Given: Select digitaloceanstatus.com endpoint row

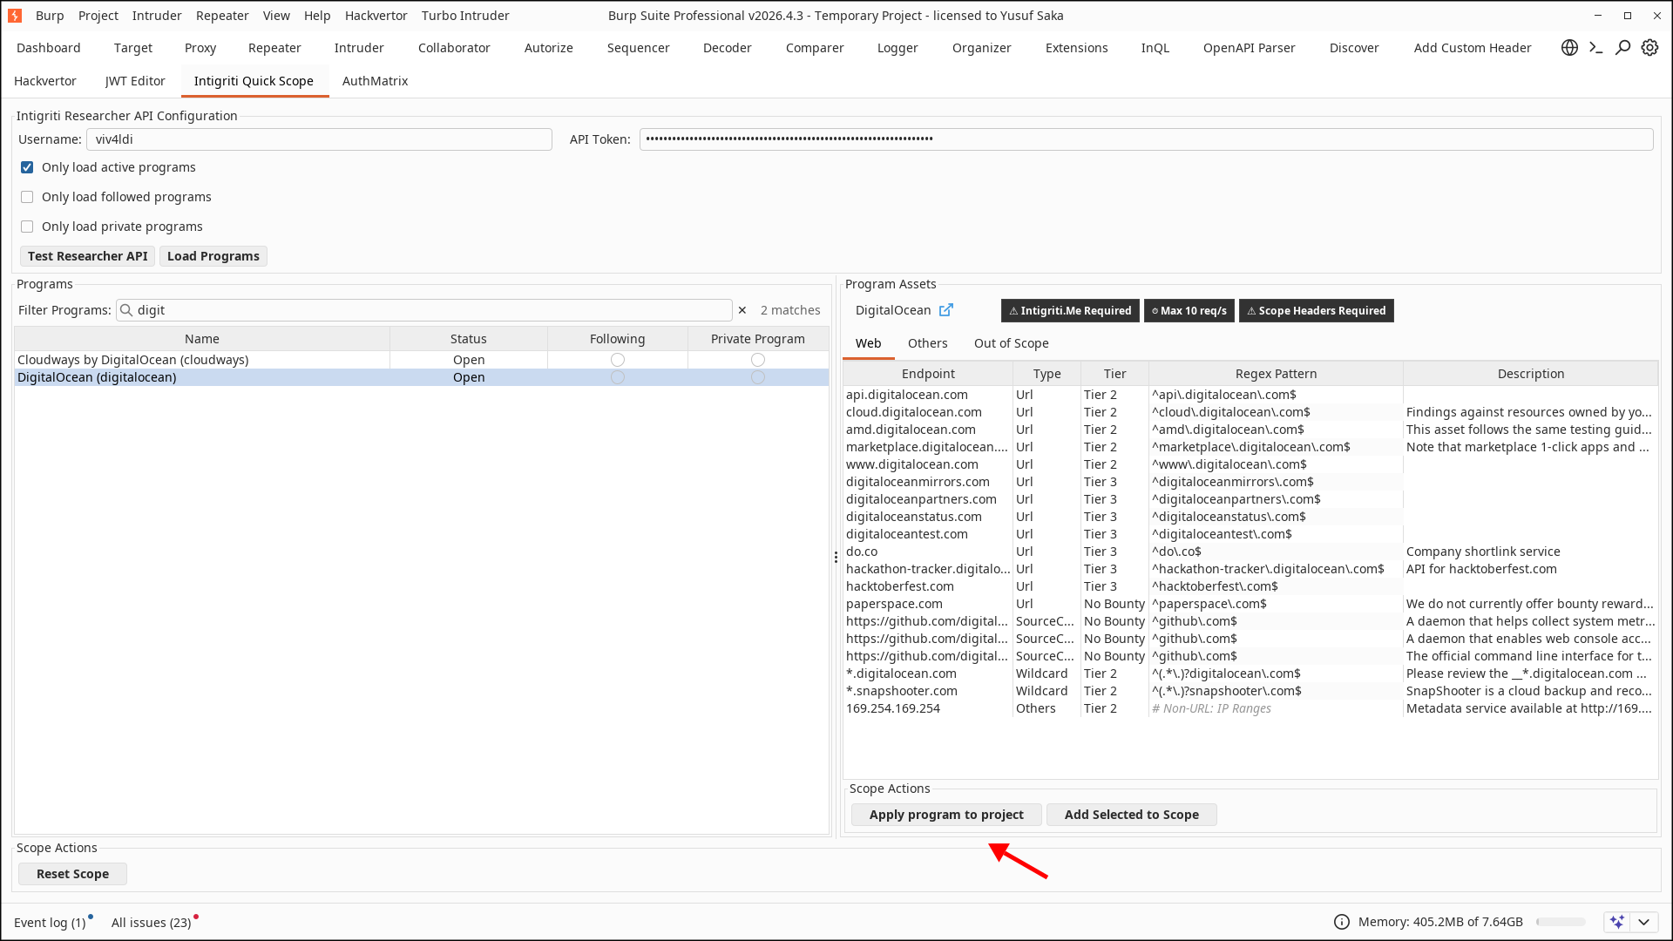Looking at the screenshot, I should pos(1250,517).
